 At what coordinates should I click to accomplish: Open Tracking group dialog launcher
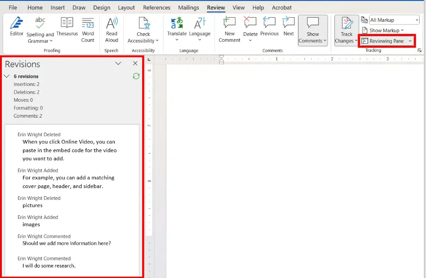[420, 50]
